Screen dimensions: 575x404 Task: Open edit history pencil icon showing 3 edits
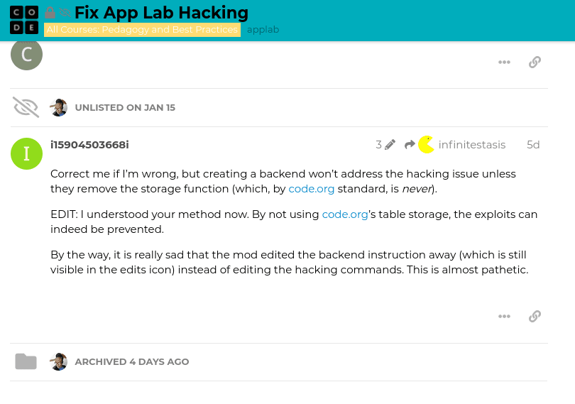pyautogui.click(x=390, y=145)
